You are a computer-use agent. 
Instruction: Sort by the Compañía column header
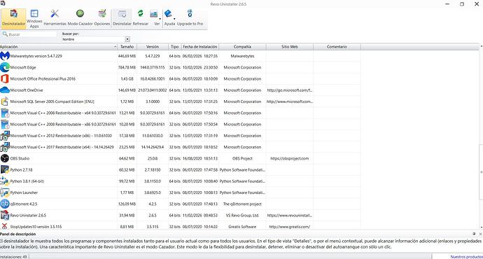tap(242, 47)
